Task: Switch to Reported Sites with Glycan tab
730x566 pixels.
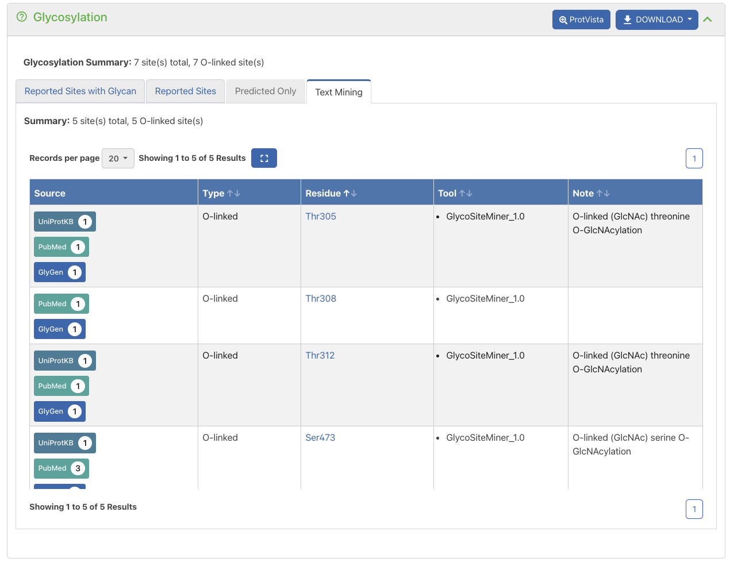Action: (x=80, y=91)
